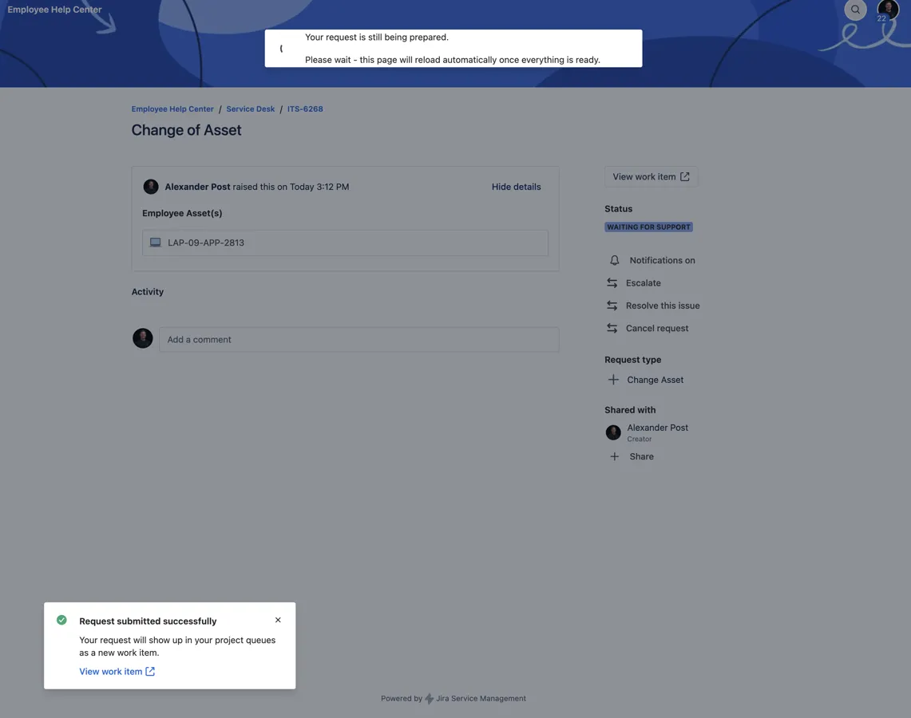
Task: Open Service Desk breadcrumb link
Action: [251, 109]
